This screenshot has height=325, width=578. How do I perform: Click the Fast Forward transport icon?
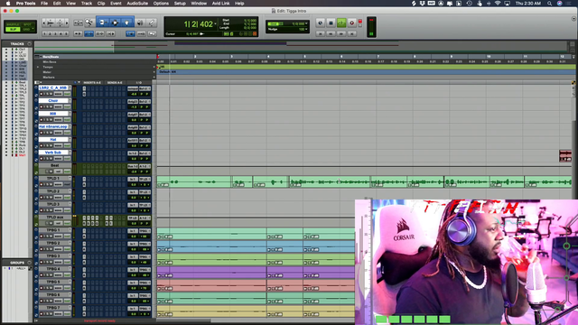click(x=341, y=34)
